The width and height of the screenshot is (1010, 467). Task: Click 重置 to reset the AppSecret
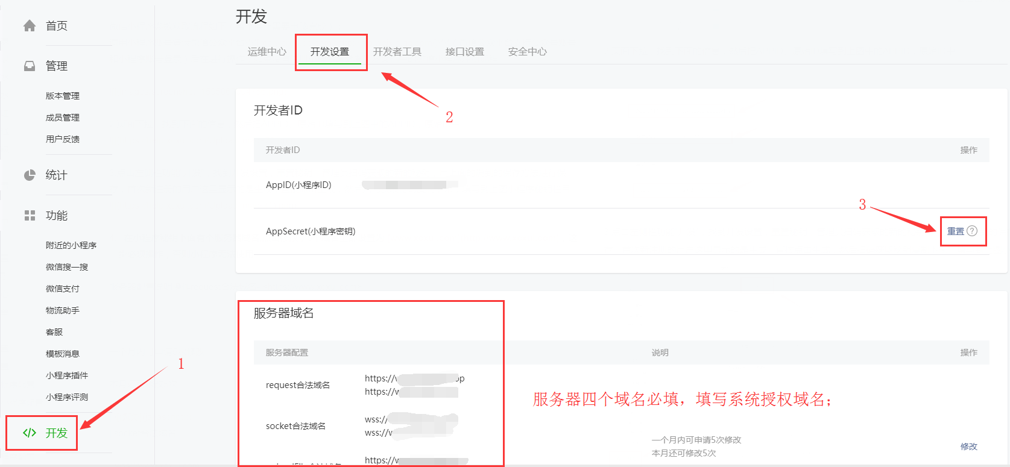pos(956,231)
